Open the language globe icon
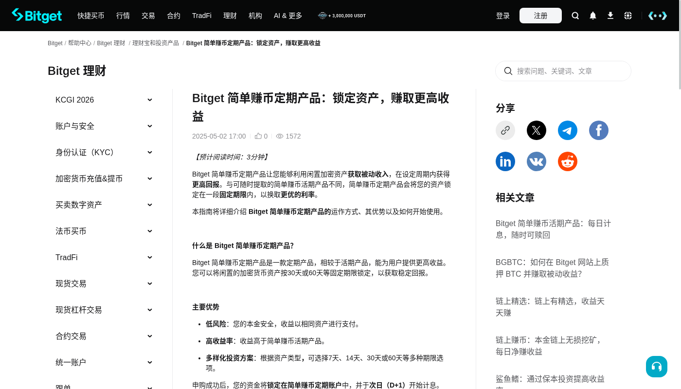This screenshot has height=389, width=681. [x=628, y=16]
